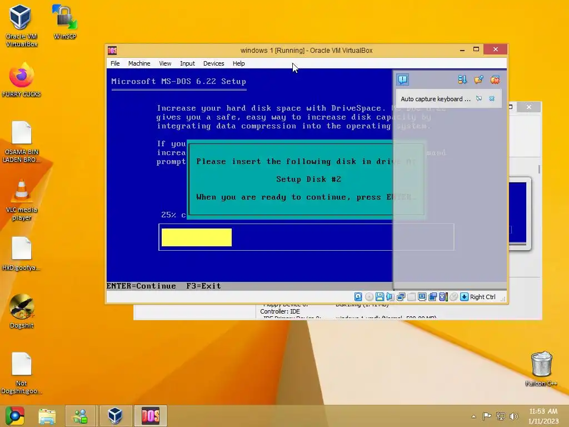Switch to VirtualBox Manager taskbar button
Screen dimensions: 569x427
pyautogui.click(x=115, y=416)
